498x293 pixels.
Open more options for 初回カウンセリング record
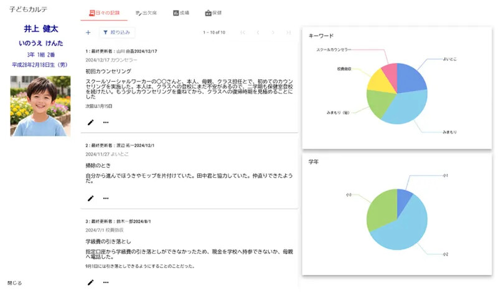click(x=106, y=122)
